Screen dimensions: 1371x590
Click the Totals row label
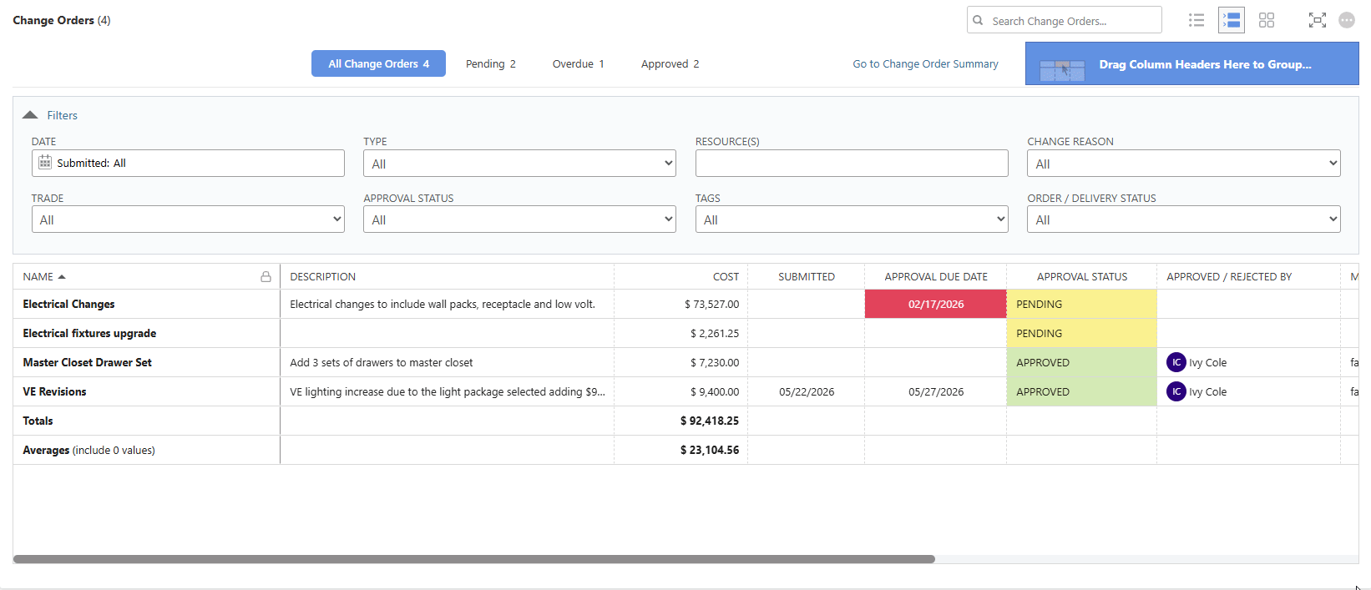pyautogui.click(x=38, y=421)
